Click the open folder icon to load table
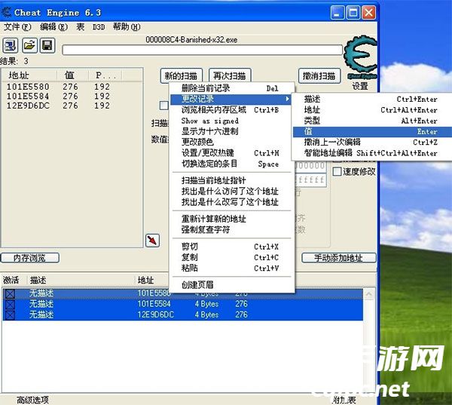 pos(29,45)
